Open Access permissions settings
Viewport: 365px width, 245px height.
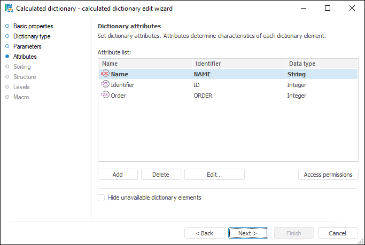(x=328, y=175)
